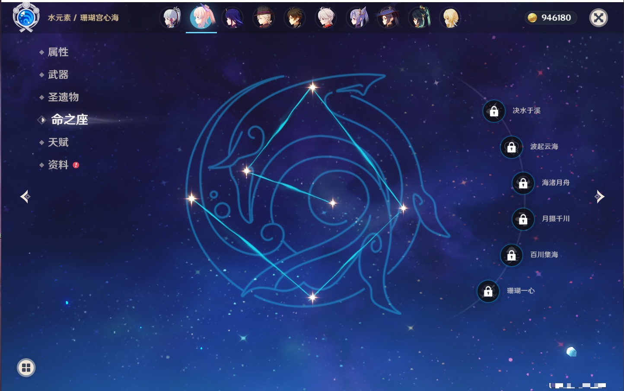Go to next character with right arrow

(599, 197)
